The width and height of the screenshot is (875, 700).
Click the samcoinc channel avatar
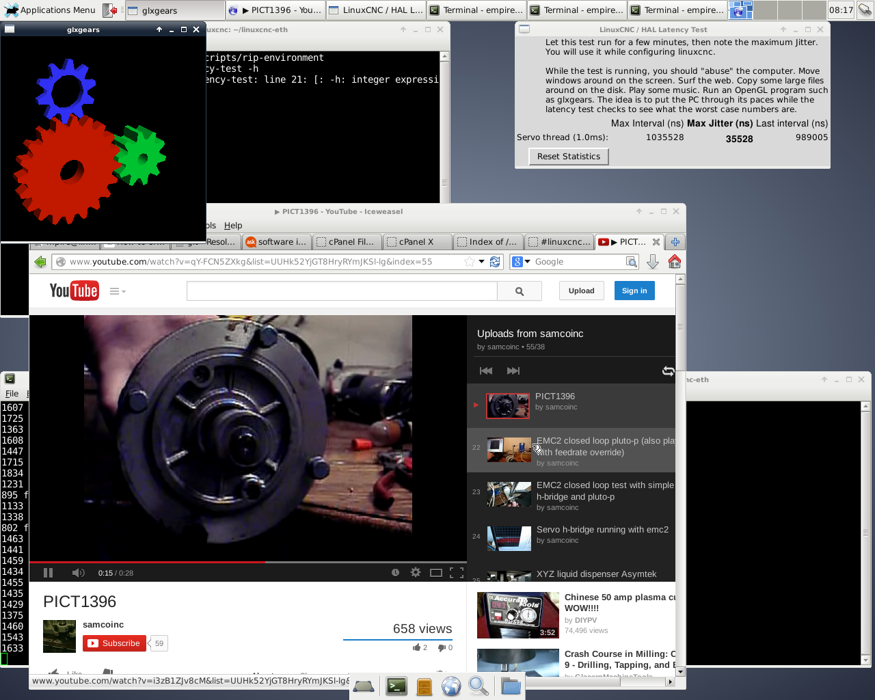click(x=59, y=636)
